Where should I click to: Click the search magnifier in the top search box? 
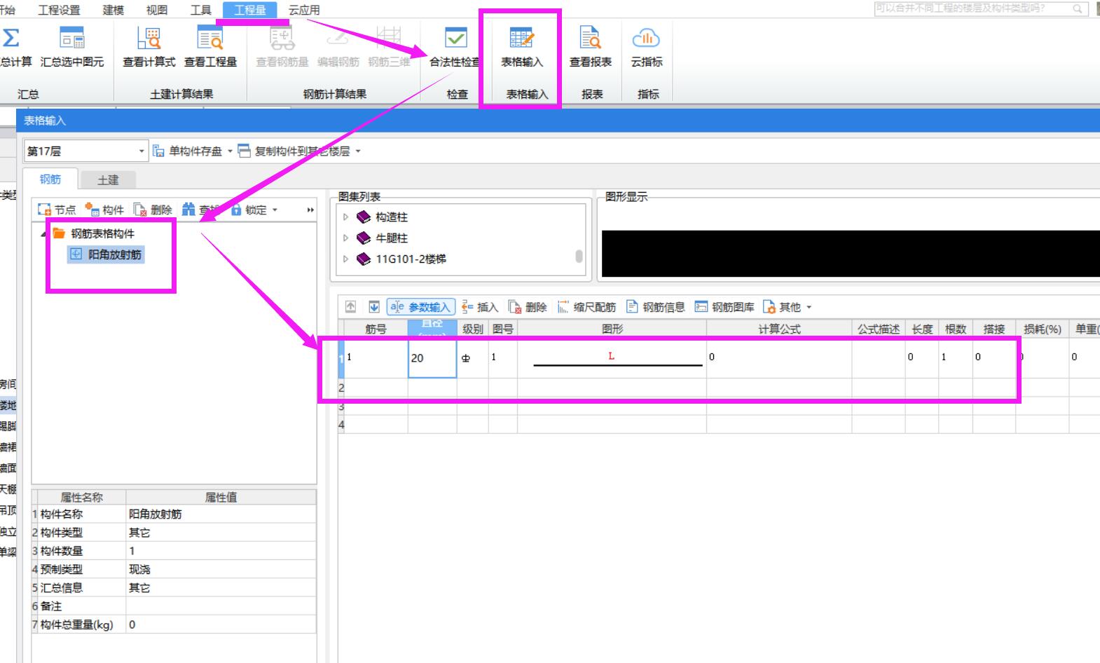coord(1078,8)
